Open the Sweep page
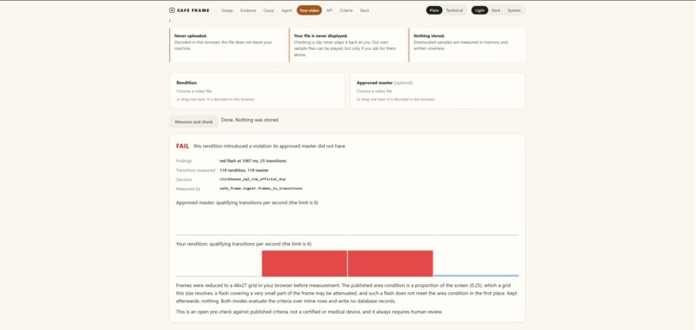Image resolution: width=696 pixels, height=330 pixels. tap(227, 10)
